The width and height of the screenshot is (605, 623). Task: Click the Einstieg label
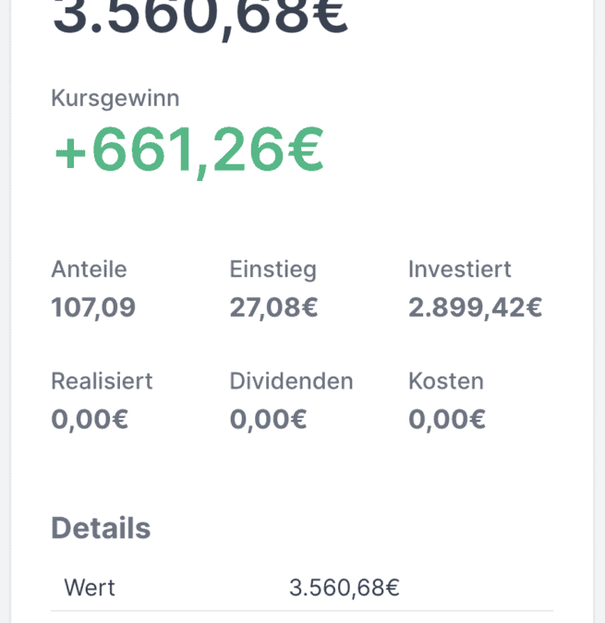(x=273, y=270)
